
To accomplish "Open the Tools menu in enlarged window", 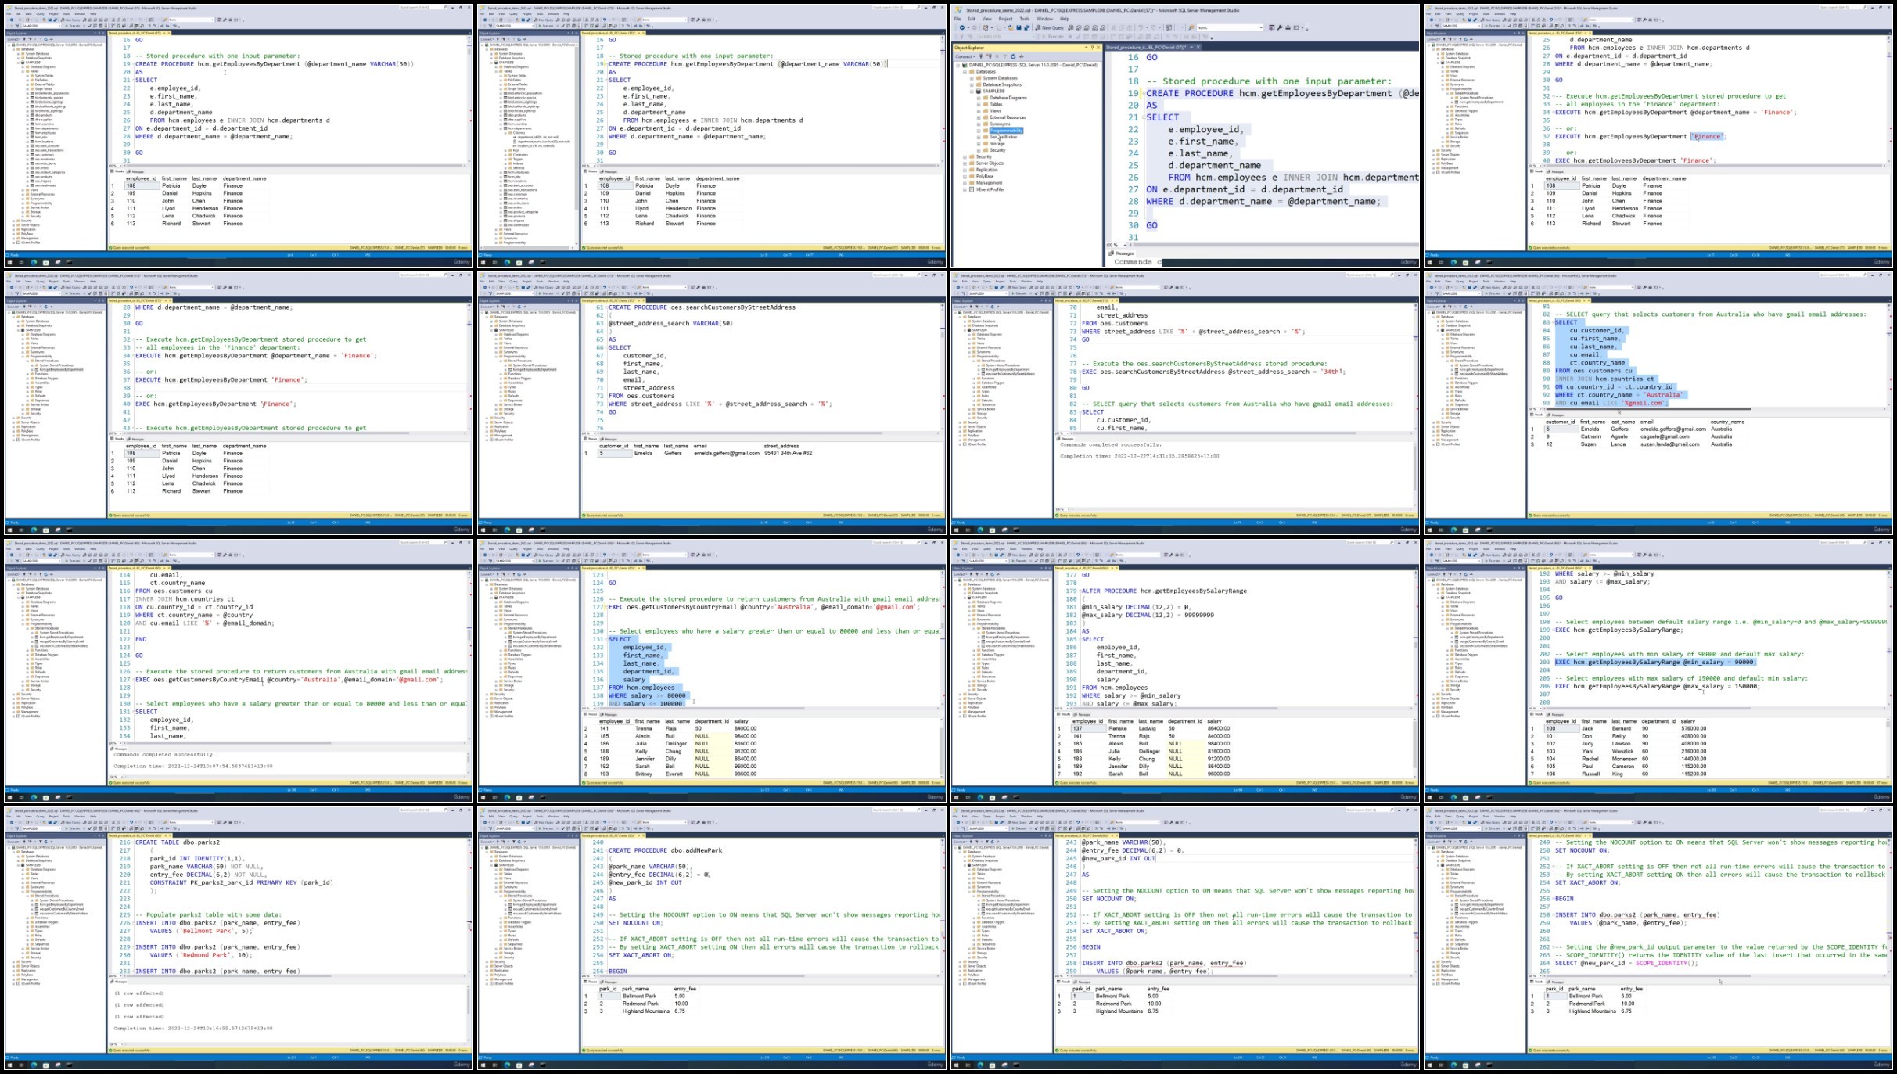I will pyautogui.click(x=1024, y=19).
